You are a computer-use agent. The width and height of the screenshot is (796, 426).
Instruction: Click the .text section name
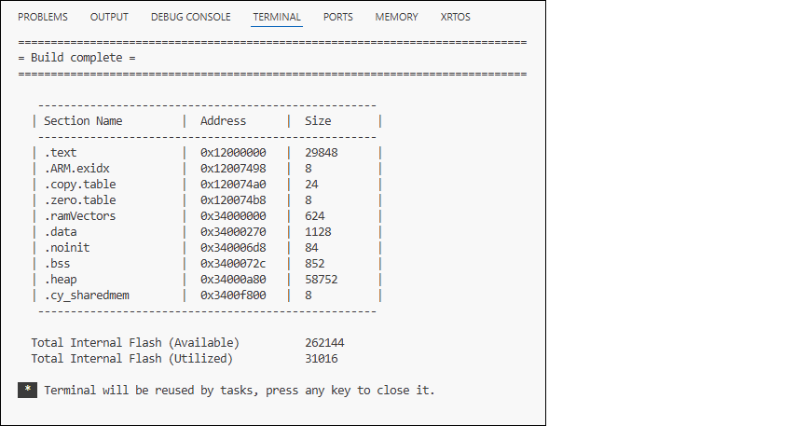coord(60,152)
